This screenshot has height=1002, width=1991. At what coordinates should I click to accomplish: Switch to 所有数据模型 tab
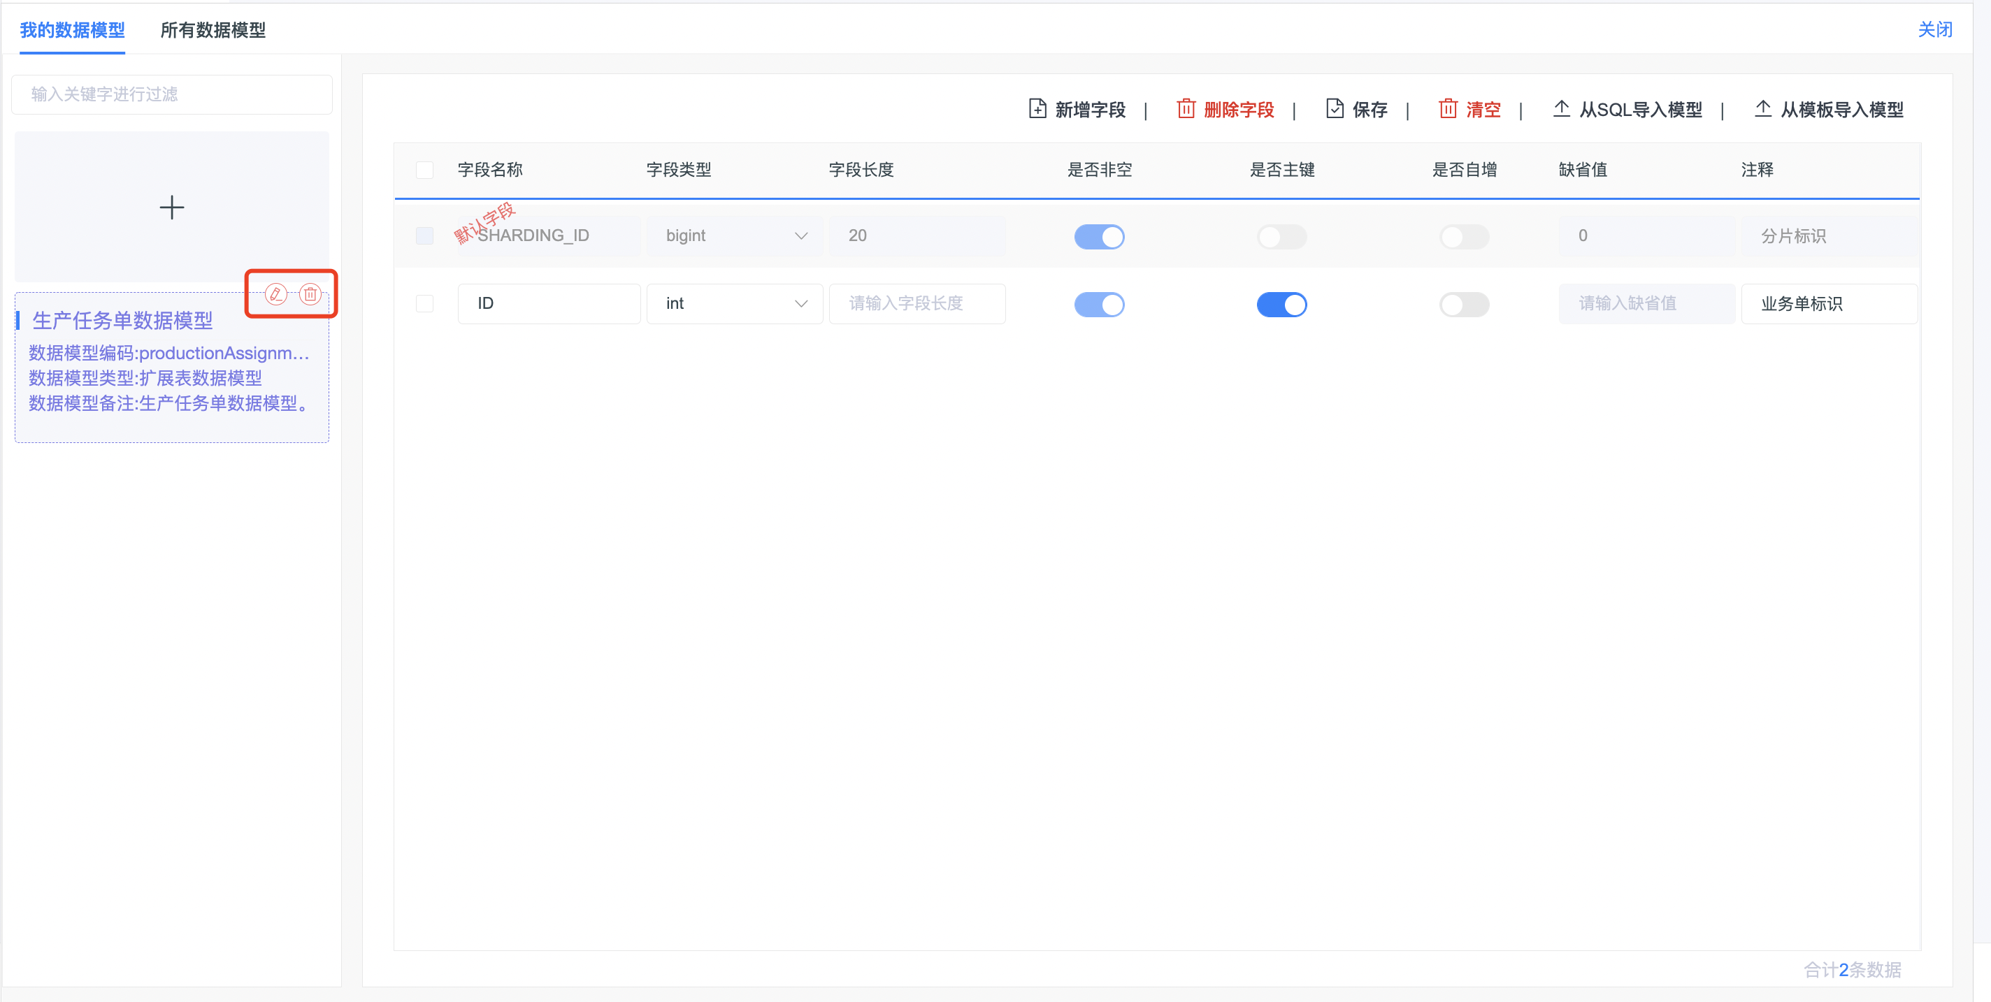pos(213,30)
